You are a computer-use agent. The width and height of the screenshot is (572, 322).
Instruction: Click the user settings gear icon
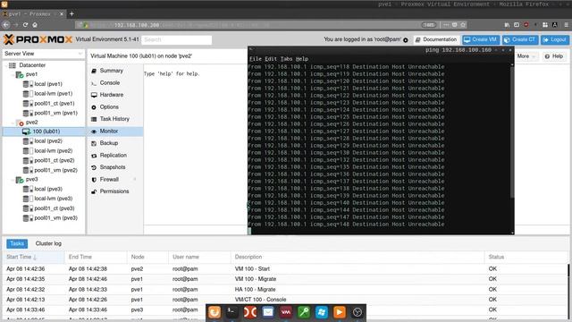click(x=406, y=39)
